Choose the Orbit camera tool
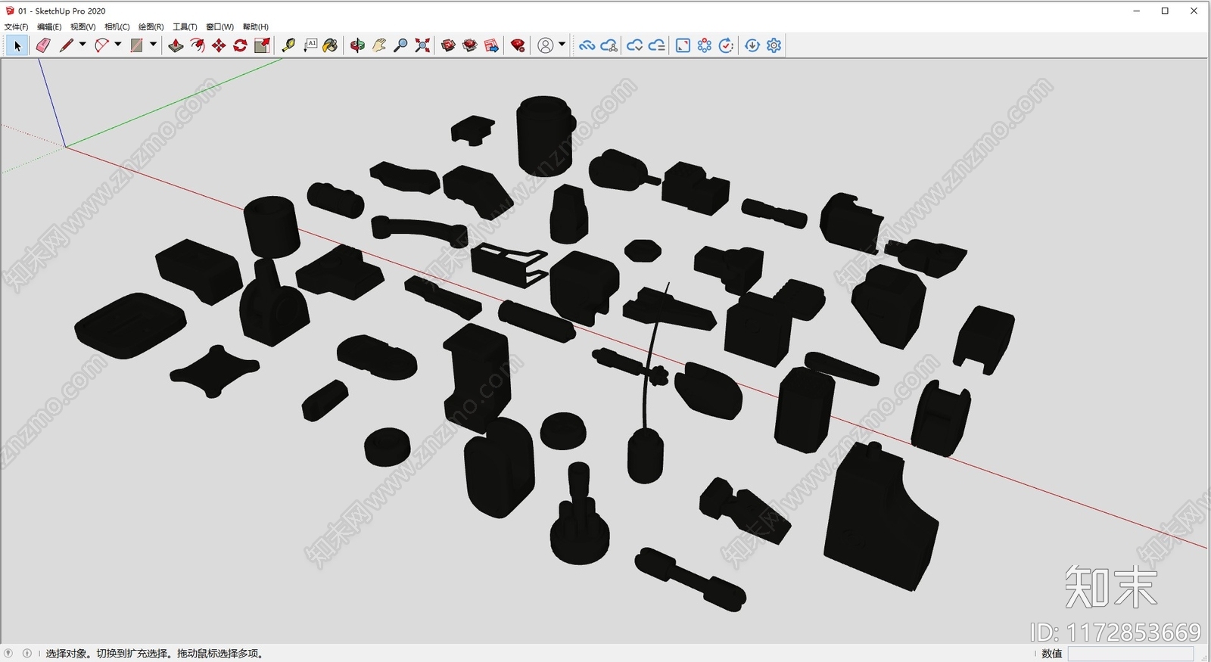Screen dimensions: 1211x662 pos(357,45)
